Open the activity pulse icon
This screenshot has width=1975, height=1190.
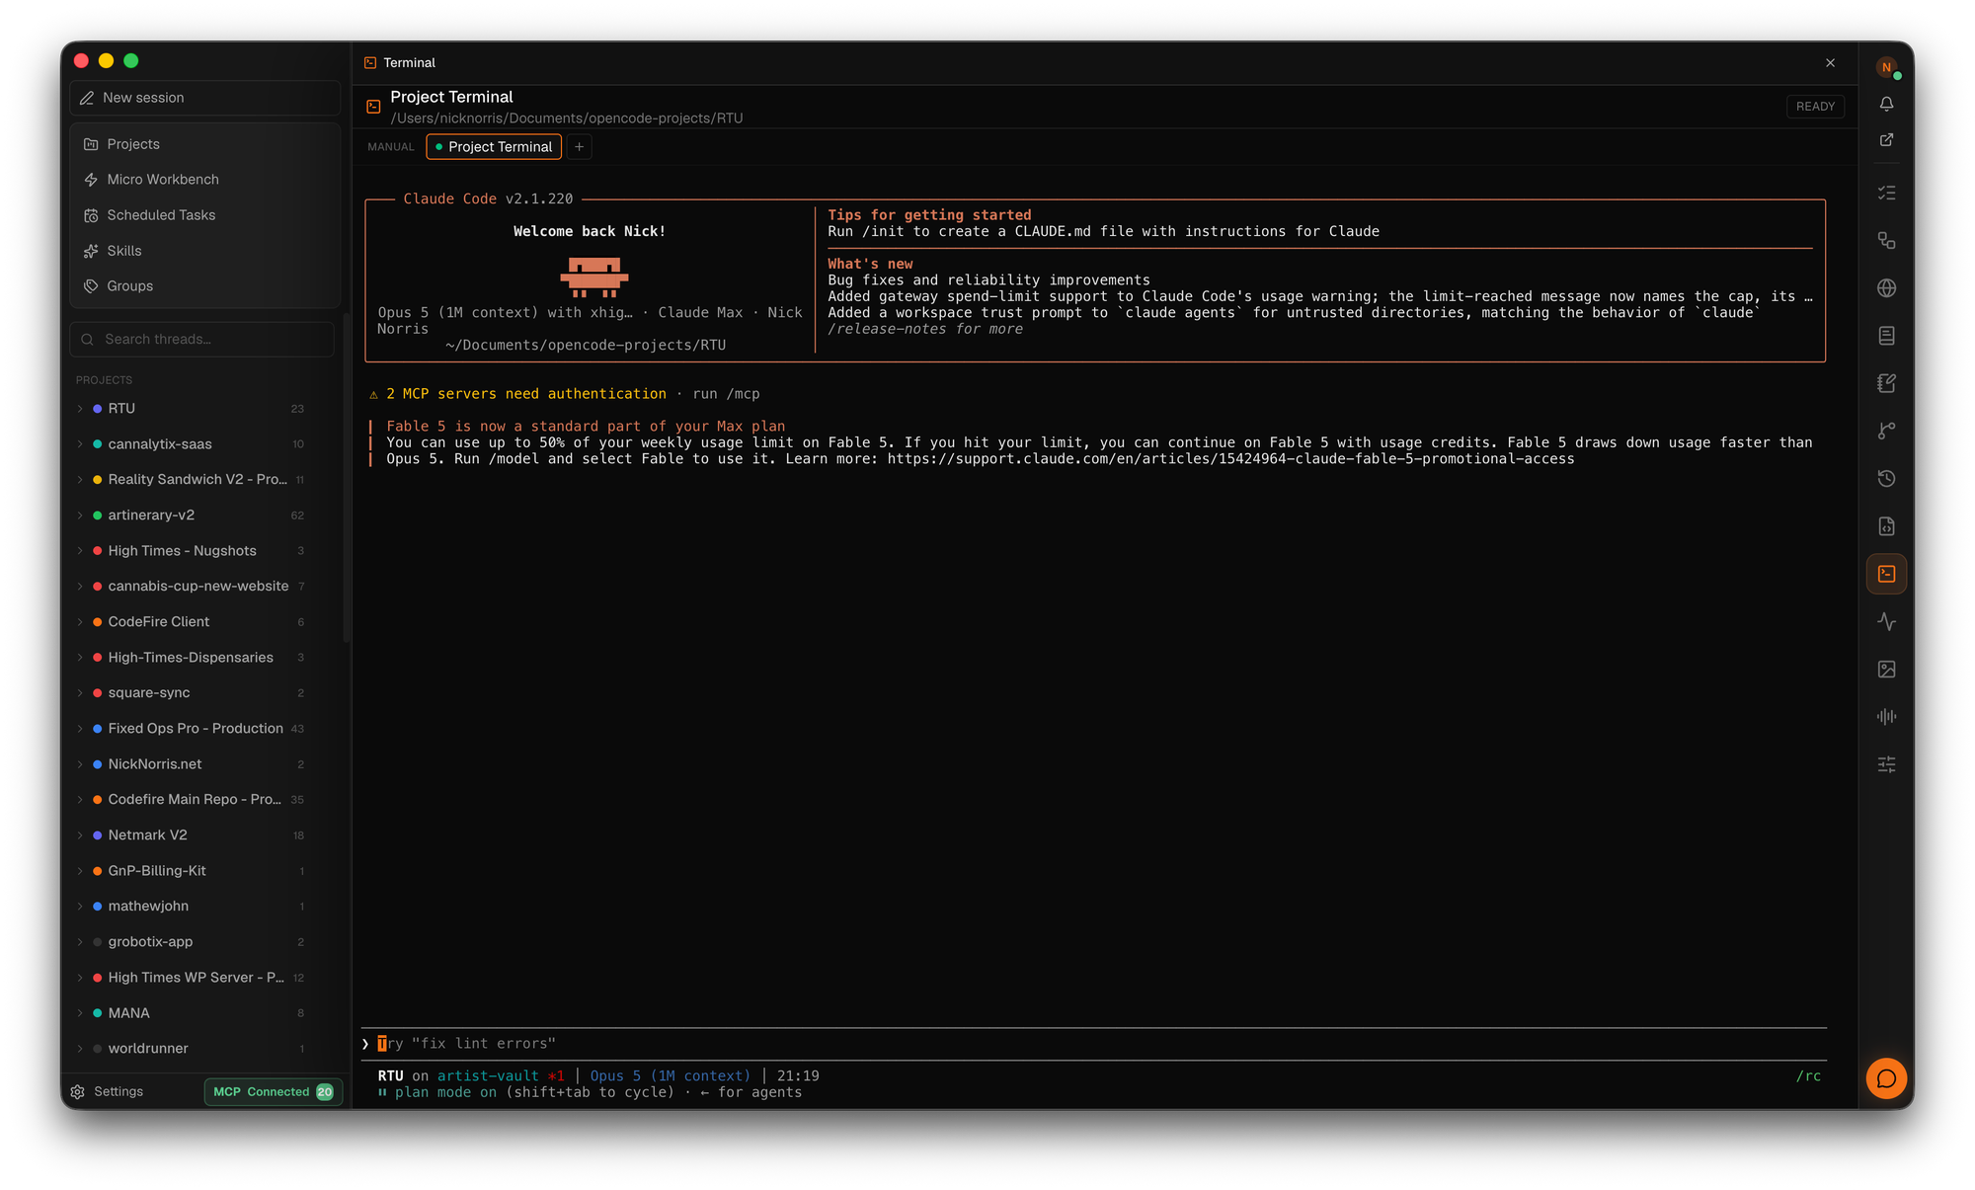coord(1886,621)
